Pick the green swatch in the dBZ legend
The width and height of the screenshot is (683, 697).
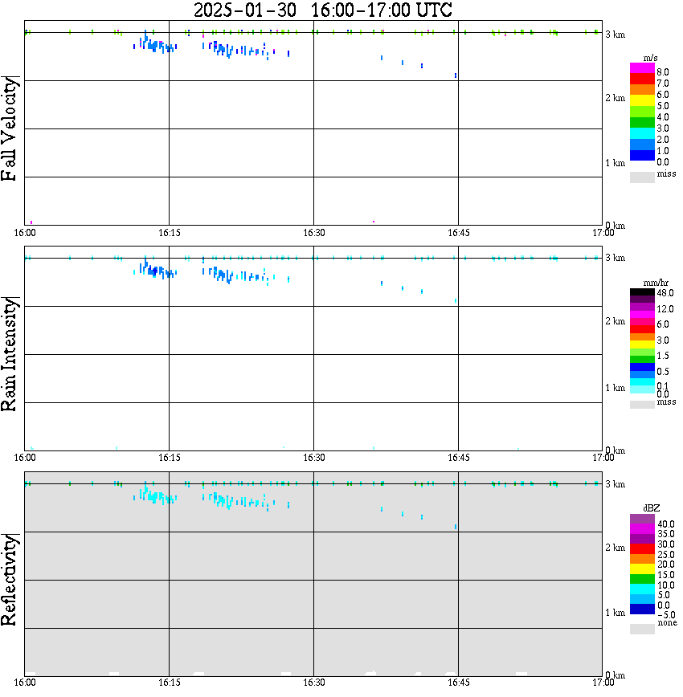point(642,579)
